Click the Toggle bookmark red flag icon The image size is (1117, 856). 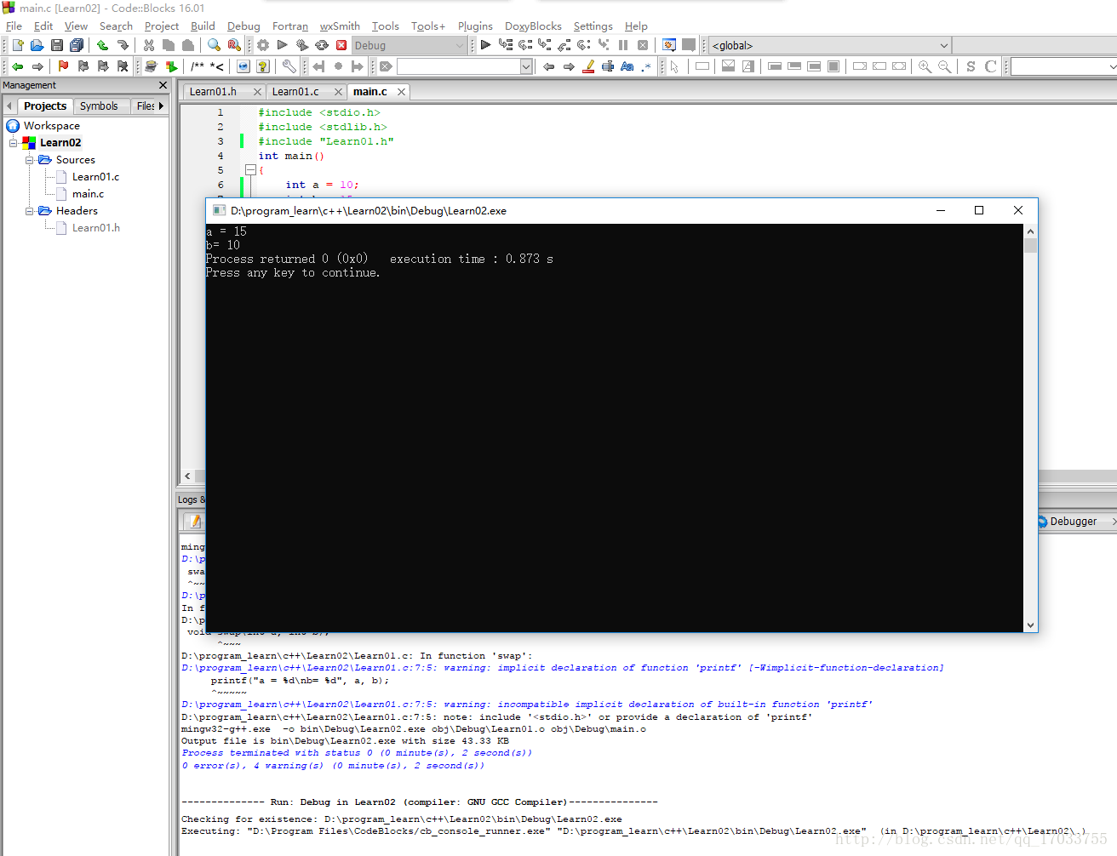pyautogui.click(x=63, y=66)
